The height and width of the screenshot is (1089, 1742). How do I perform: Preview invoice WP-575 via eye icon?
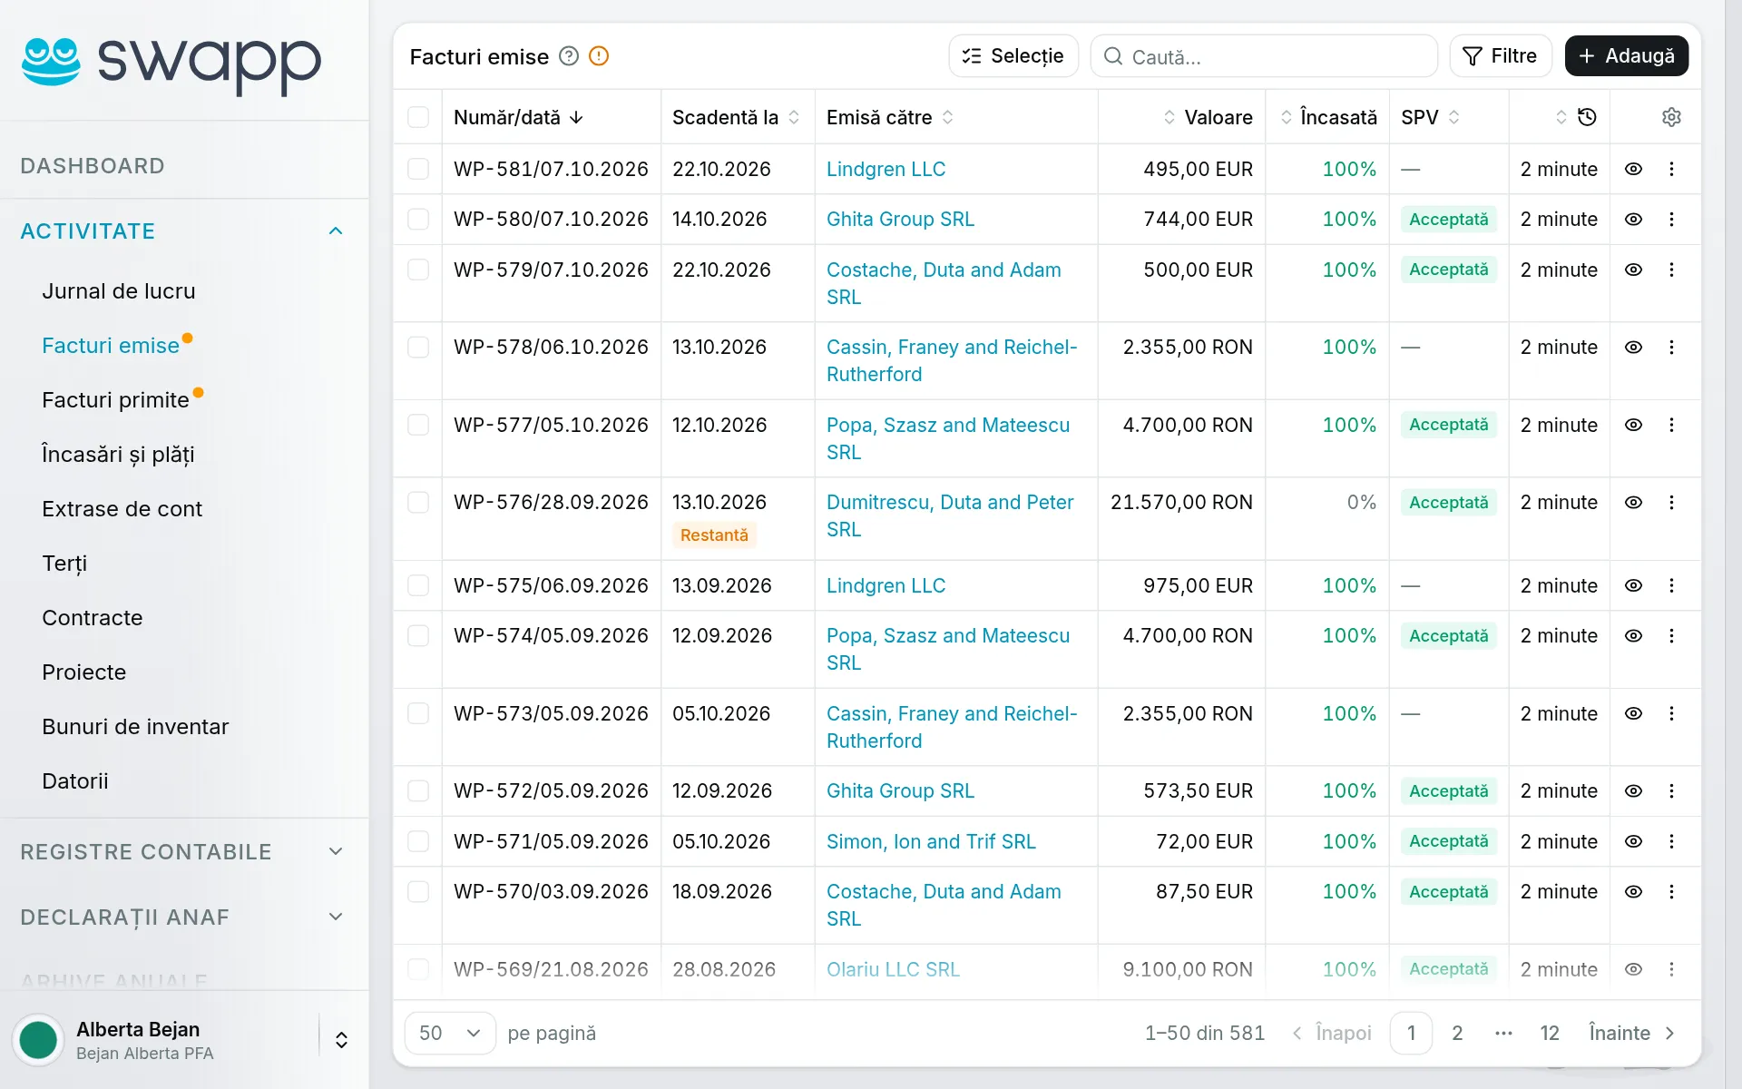(1633, 585)
